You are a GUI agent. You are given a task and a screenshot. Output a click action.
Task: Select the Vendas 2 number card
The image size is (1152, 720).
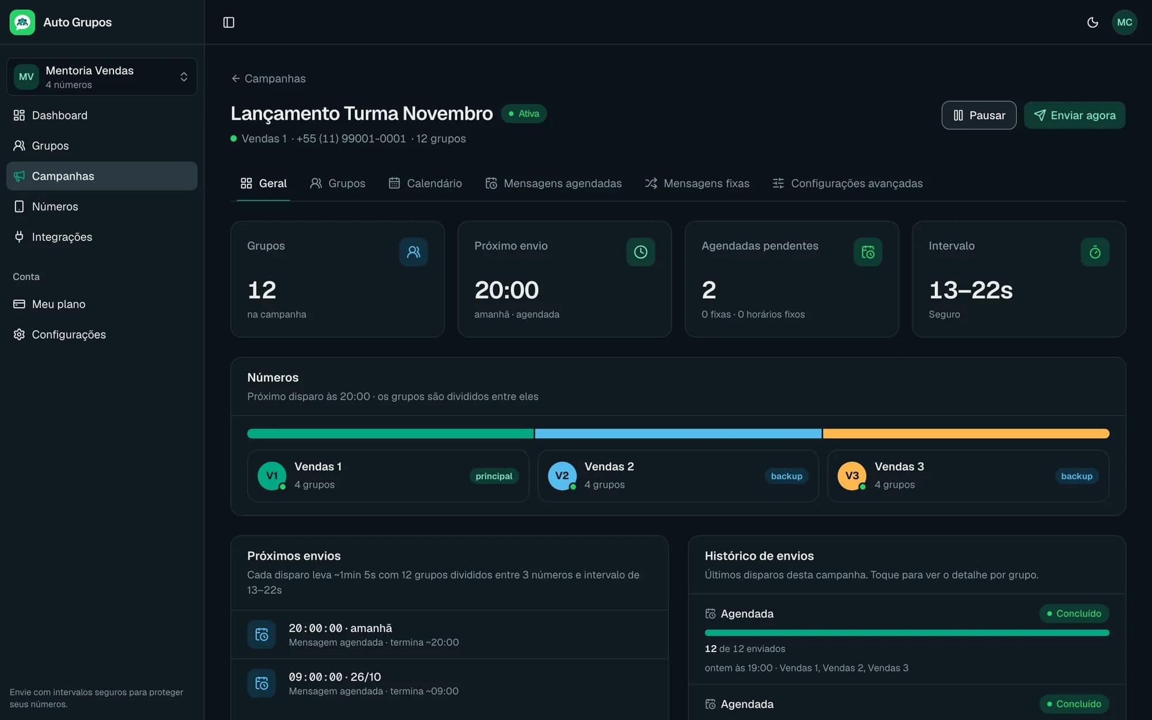coord(678,476)
